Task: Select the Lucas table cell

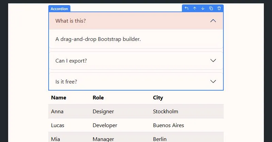Action: tap(69, 125)
